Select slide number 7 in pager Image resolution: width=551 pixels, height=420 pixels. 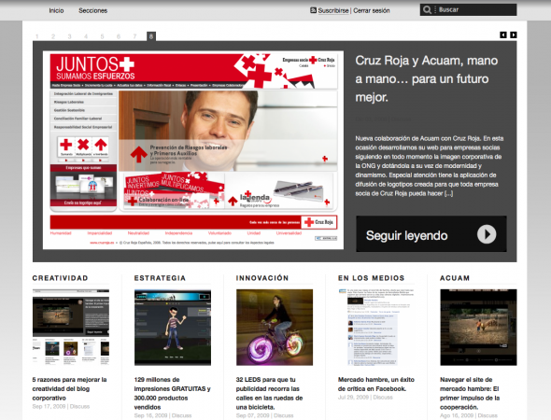(x=134, y=36)
